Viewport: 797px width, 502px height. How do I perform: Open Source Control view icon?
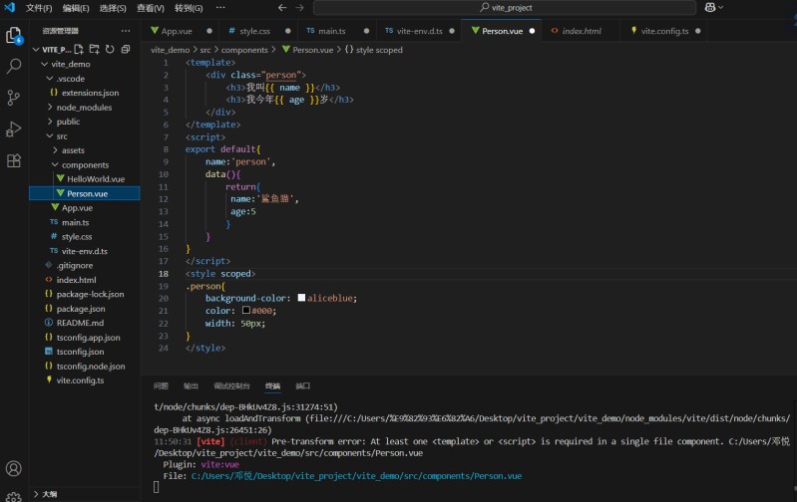[x=14, y=98]
